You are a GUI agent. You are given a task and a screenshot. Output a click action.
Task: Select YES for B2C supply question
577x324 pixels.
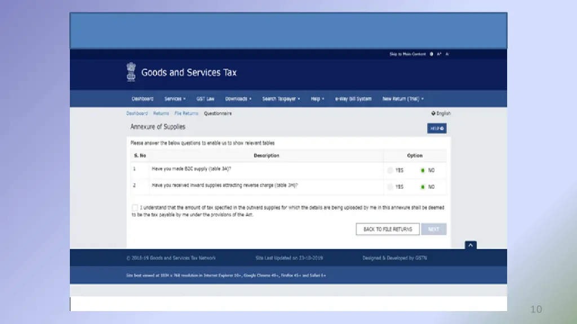tap(390, 170)
